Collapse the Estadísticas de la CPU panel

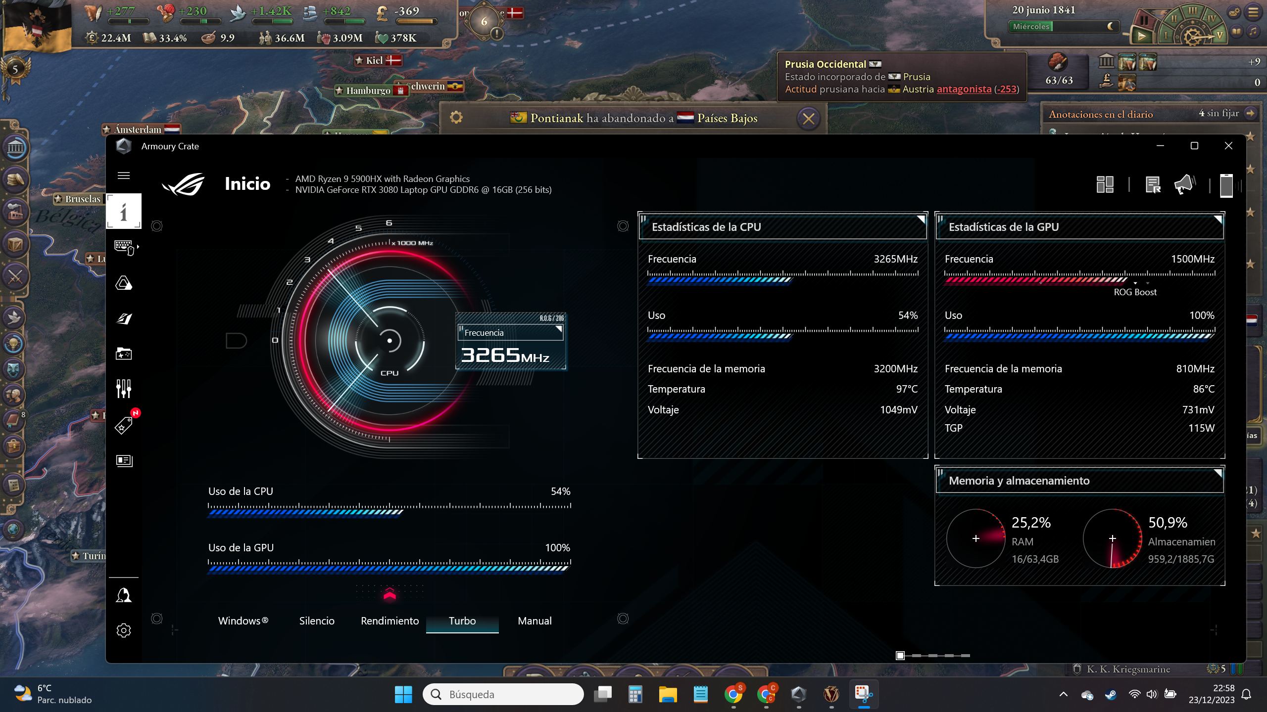click(921, 220)
